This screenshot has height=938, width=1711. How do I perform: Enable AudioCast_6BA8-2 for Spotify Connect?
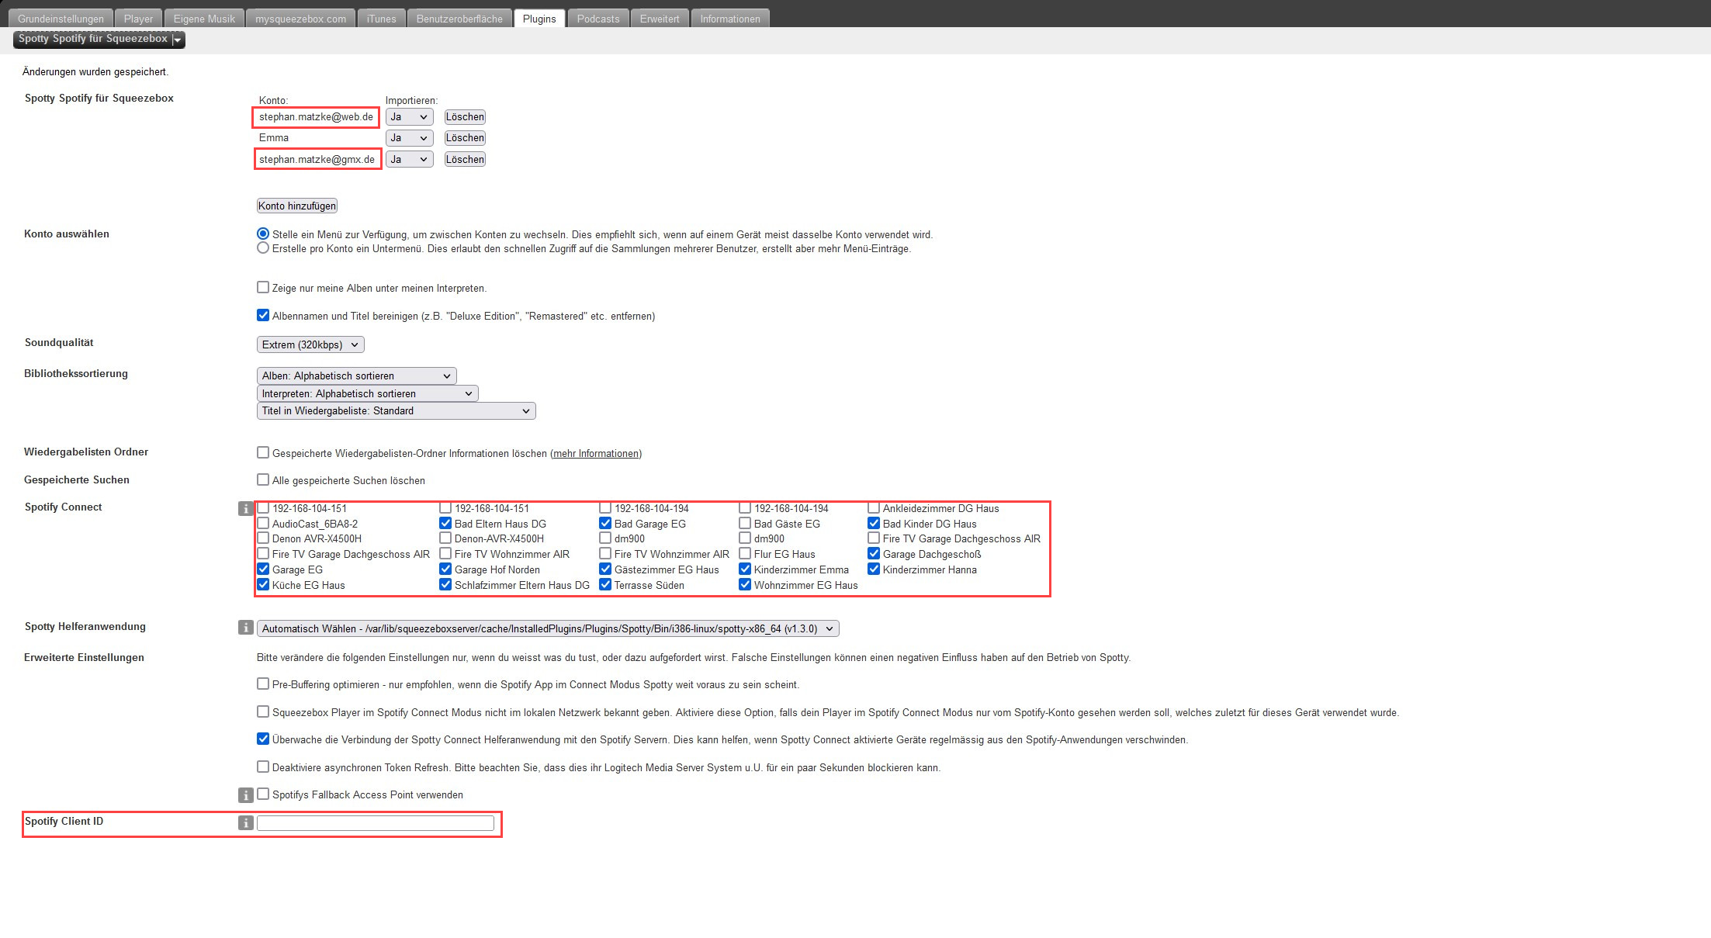(x=263, y=523)
